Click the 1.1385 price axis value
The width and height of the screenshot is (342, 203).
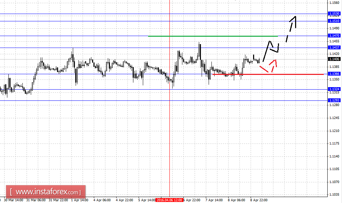click(x=334, y=67)
